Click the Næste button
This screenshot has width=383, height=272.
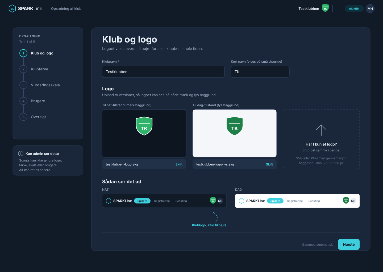click(x=349, y=244)
